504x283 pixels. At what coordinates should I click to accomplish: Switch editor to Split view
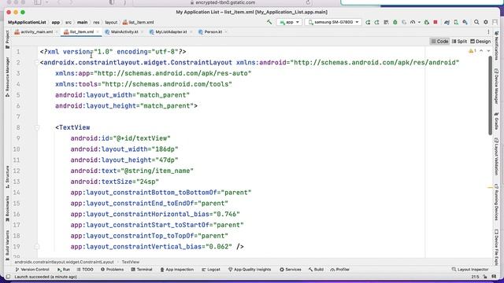pos(459,42)
